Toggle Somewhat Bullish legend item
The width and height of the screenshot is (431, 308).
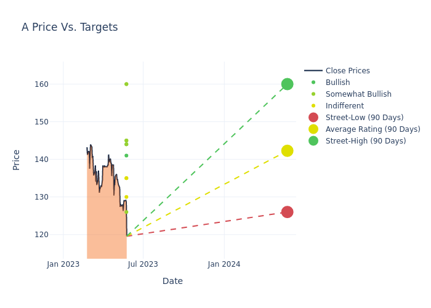(358, 94)
